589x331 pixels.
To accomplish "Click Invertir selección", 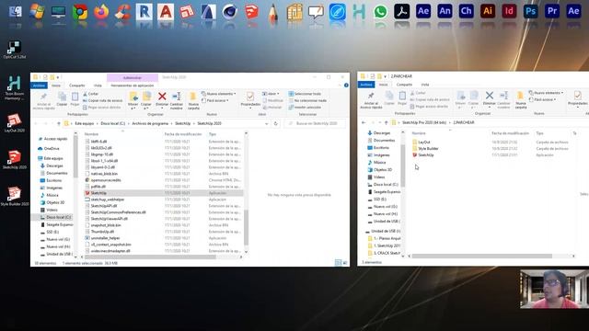I will (x=305, y=108).
